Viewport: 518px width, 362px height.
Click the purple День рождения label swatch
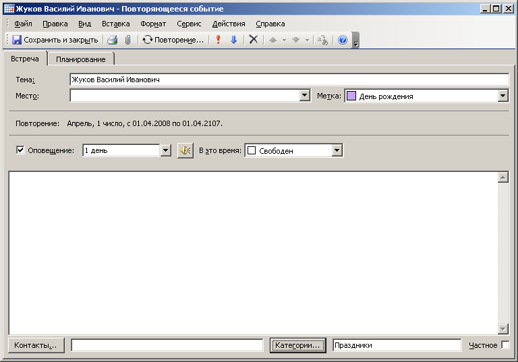(x=351, y=96)
